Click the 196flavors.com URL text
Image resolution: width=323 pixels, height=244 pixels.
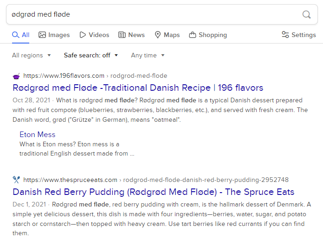(x=64, y=76)
